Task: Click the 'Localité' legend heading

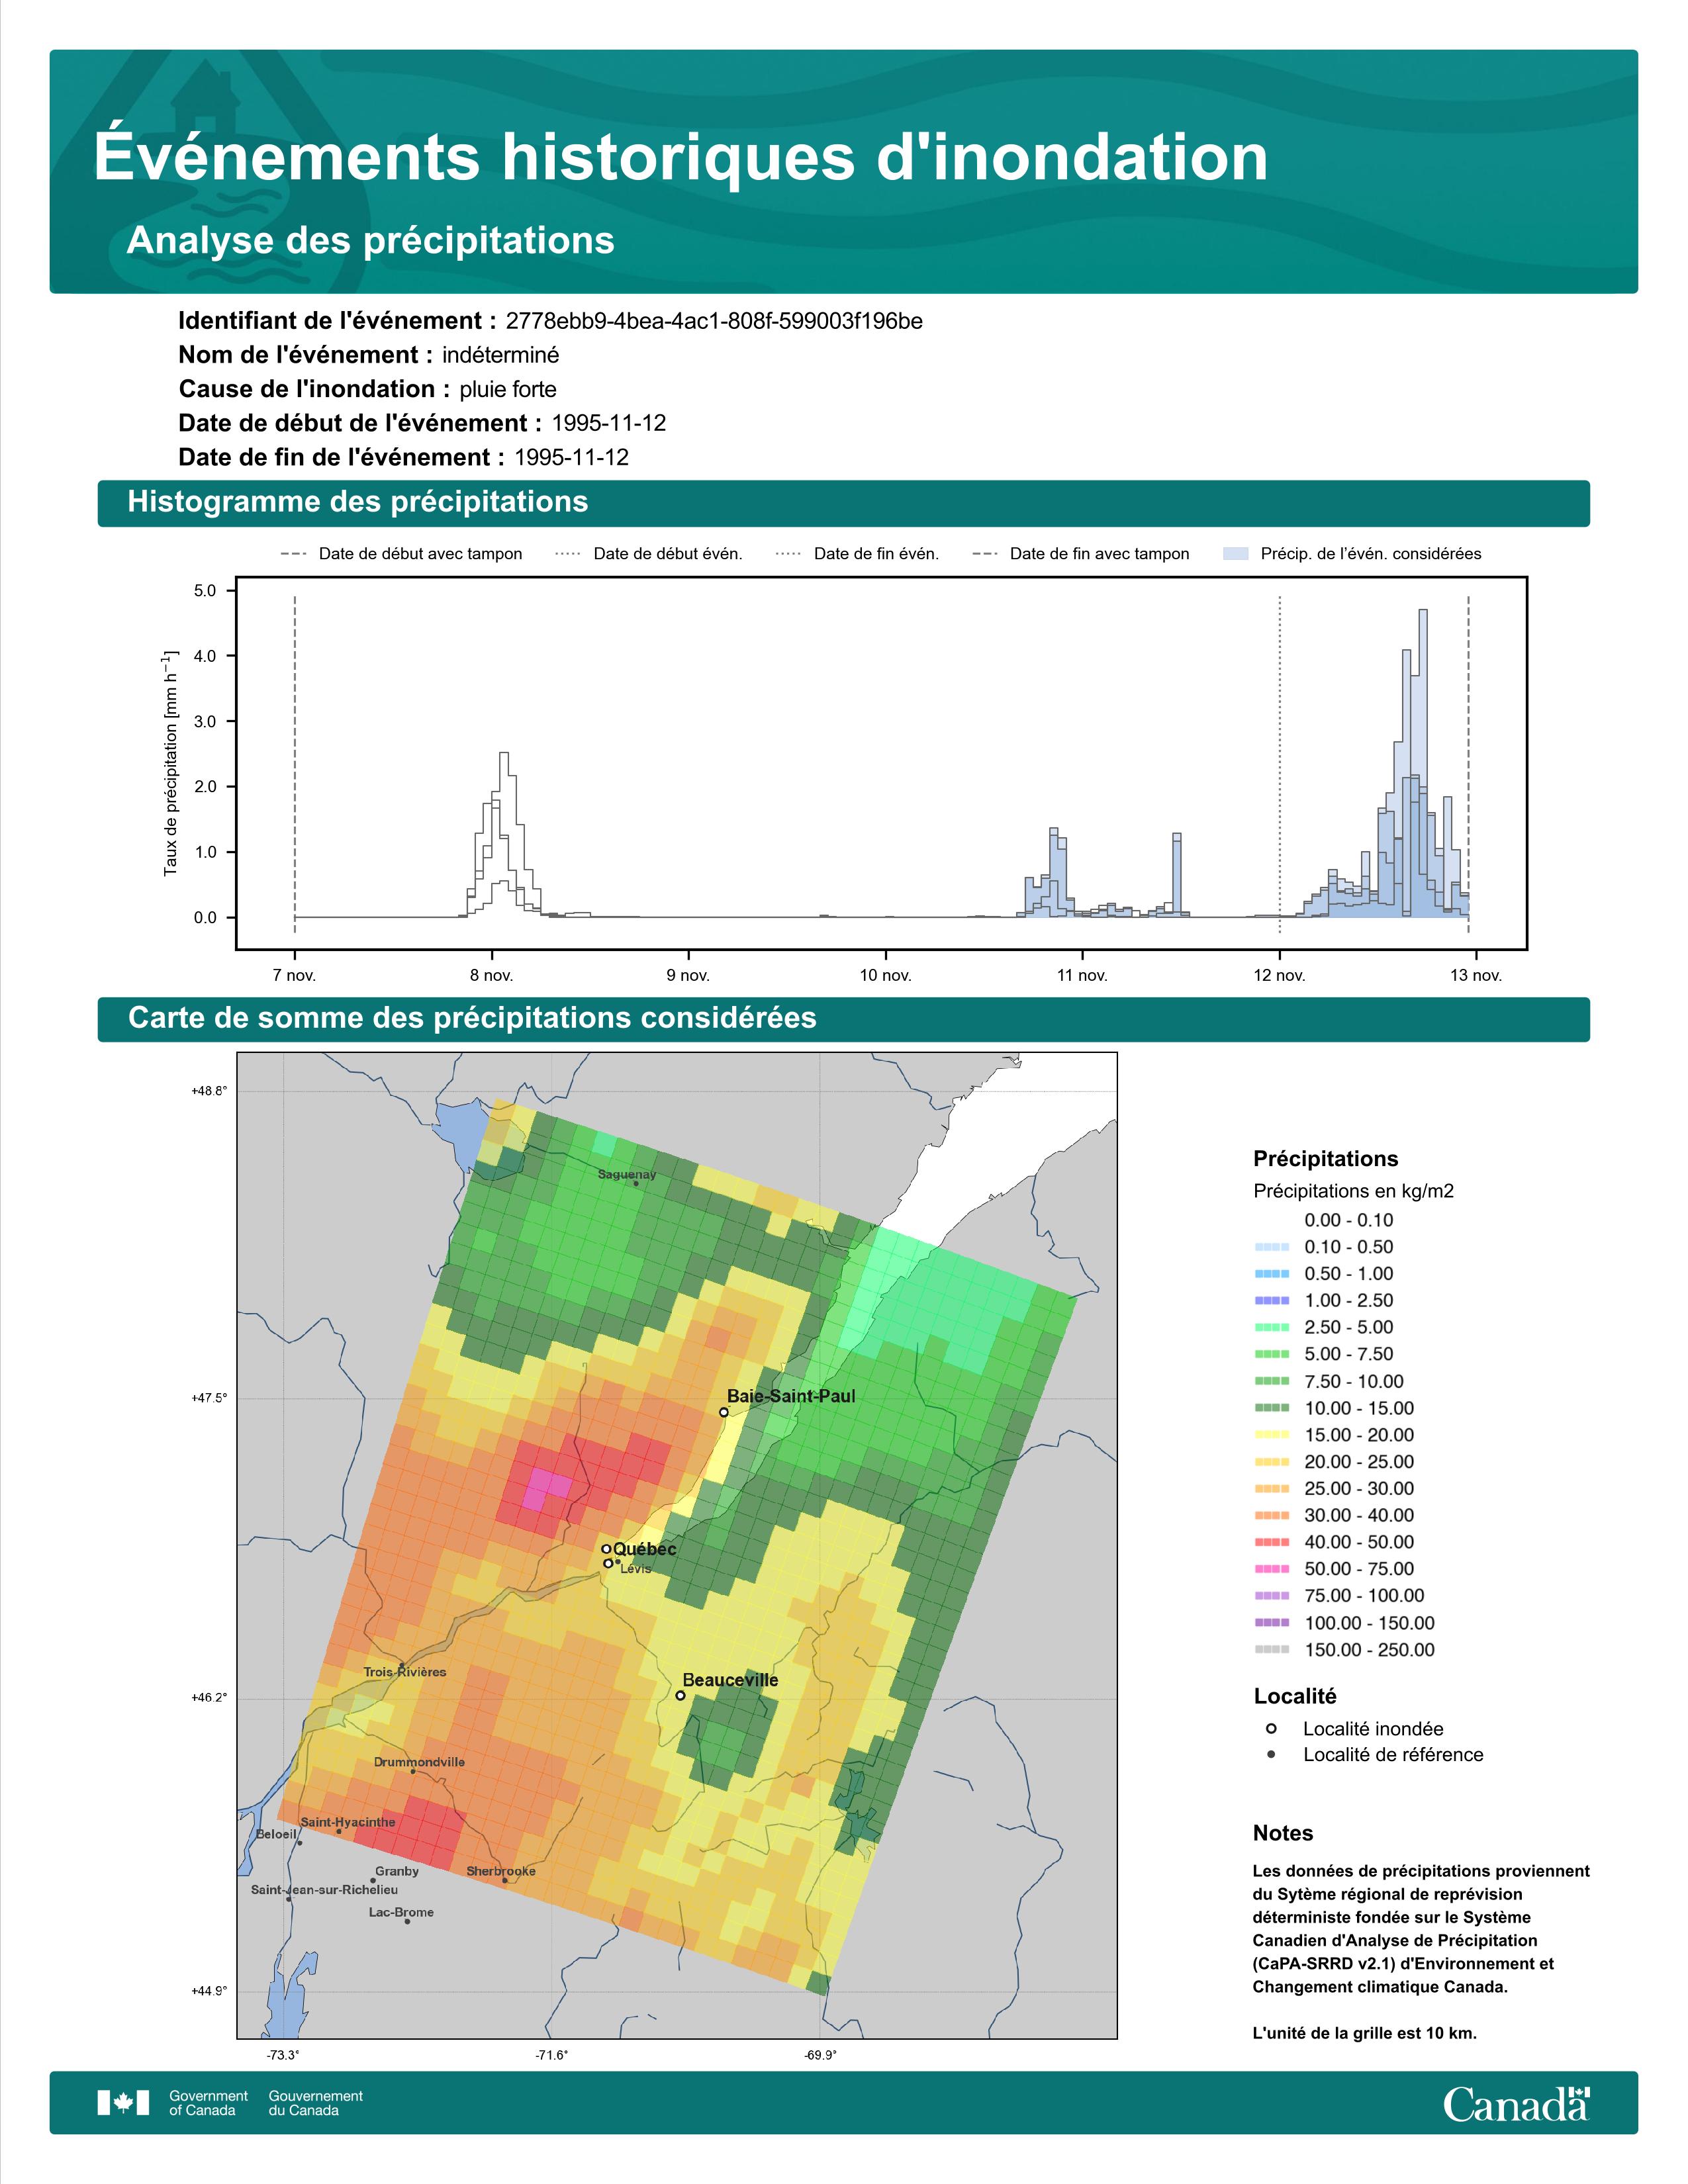Action: coord(1295,1696)
